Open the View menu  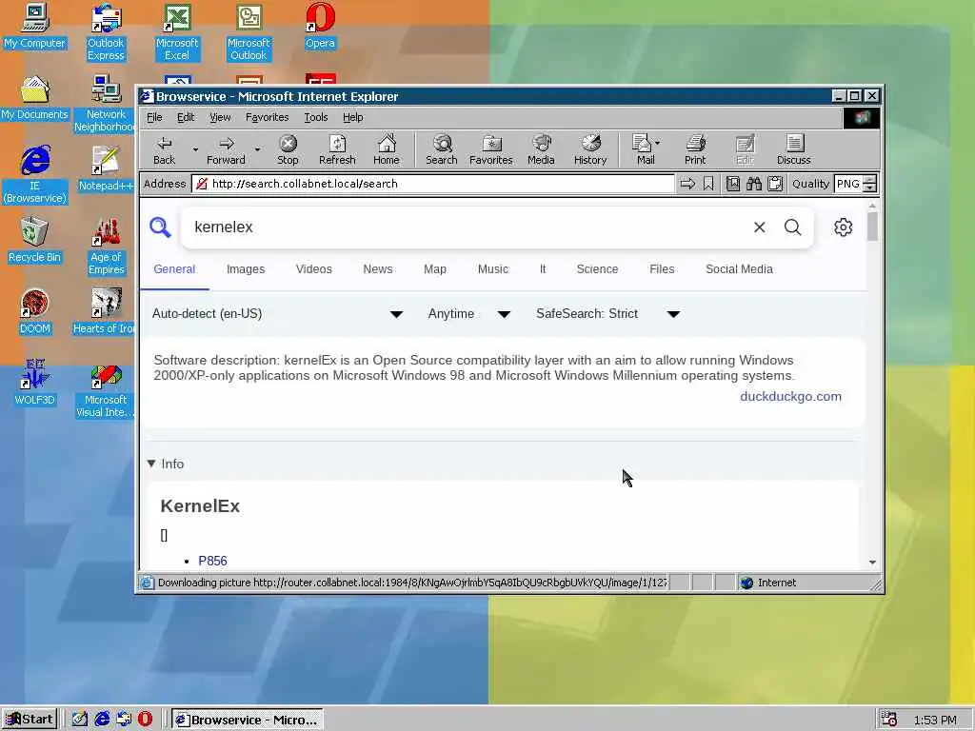pos(220,117)
